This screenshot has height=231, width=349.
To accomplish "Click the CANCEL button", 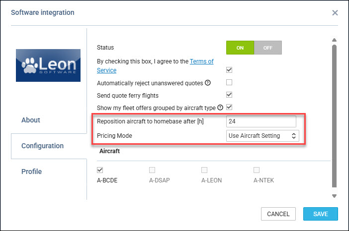I will coord(278,214).
